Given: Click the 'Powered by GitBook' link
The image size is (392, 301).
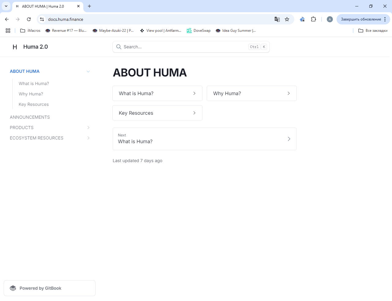Looking at the screenshot, I should (50, 288).
